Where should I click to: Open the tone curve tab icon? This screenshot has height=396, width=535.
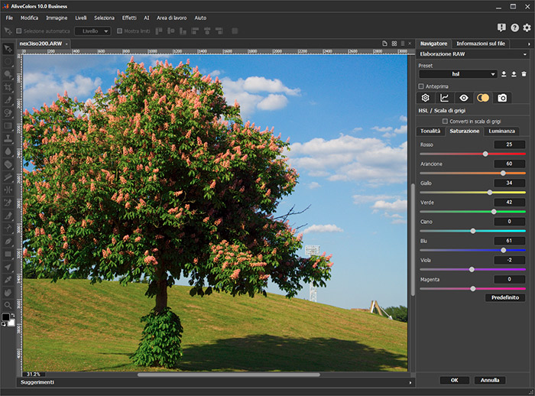pyautogui.click(x=444, y=98)
